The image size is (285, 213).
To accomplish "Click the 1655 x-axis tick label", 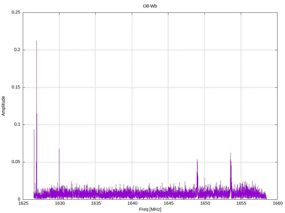I will 241,204.
